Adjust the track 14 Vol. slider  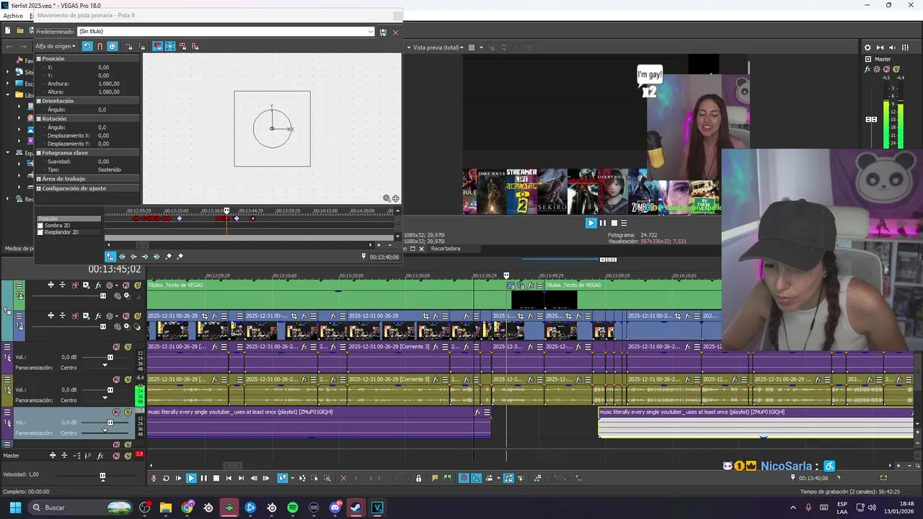click(x=110, y=358)
